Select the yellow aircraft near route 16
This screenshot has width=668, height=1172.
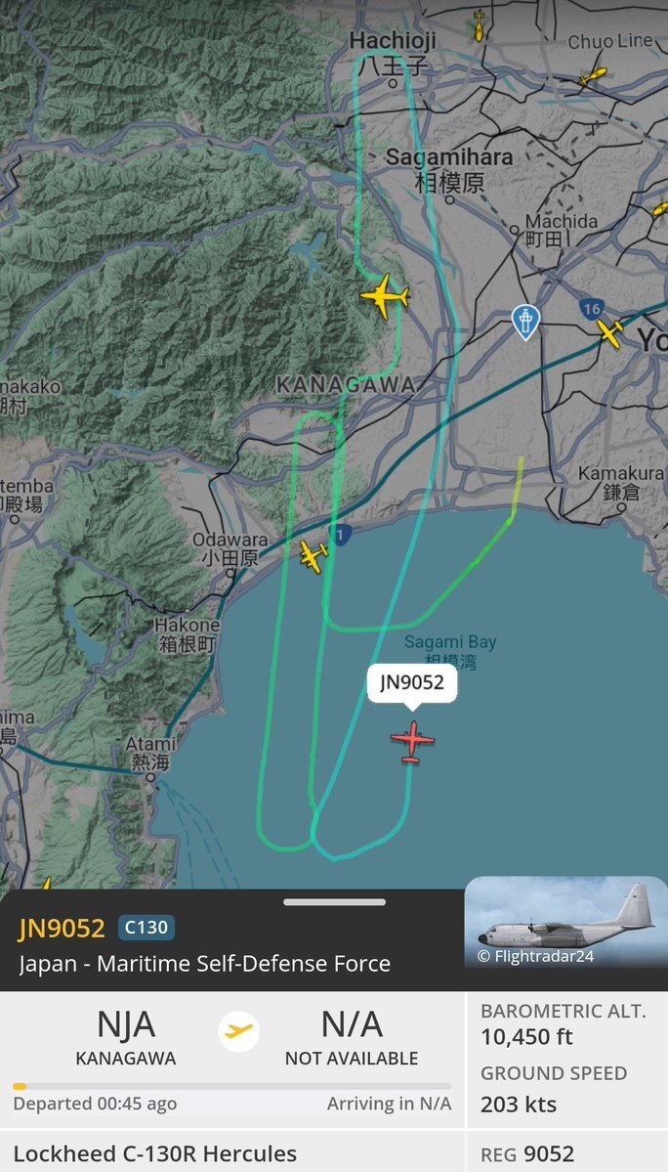pyautogui.click(x=609, y=332)
